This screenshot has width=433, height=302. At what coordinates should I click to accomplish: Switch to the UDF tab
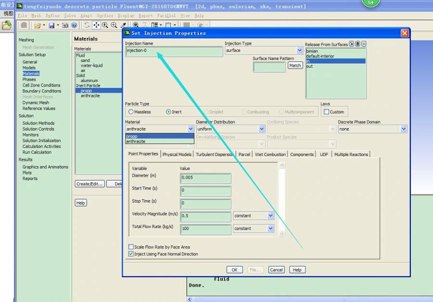point(324,155)
